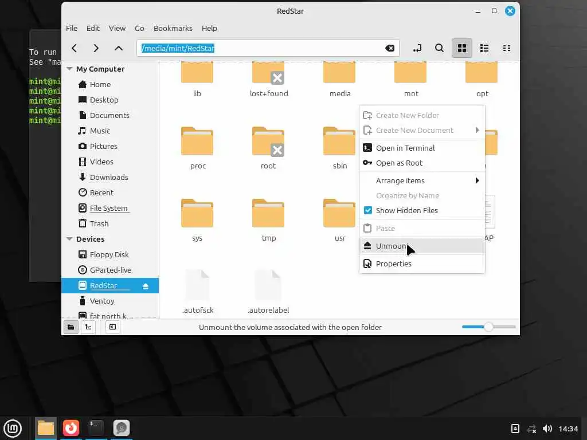Go up to parent folder
Image resolution: width=587 pixels, height=440 pixels.
click(x=118, y=48)
